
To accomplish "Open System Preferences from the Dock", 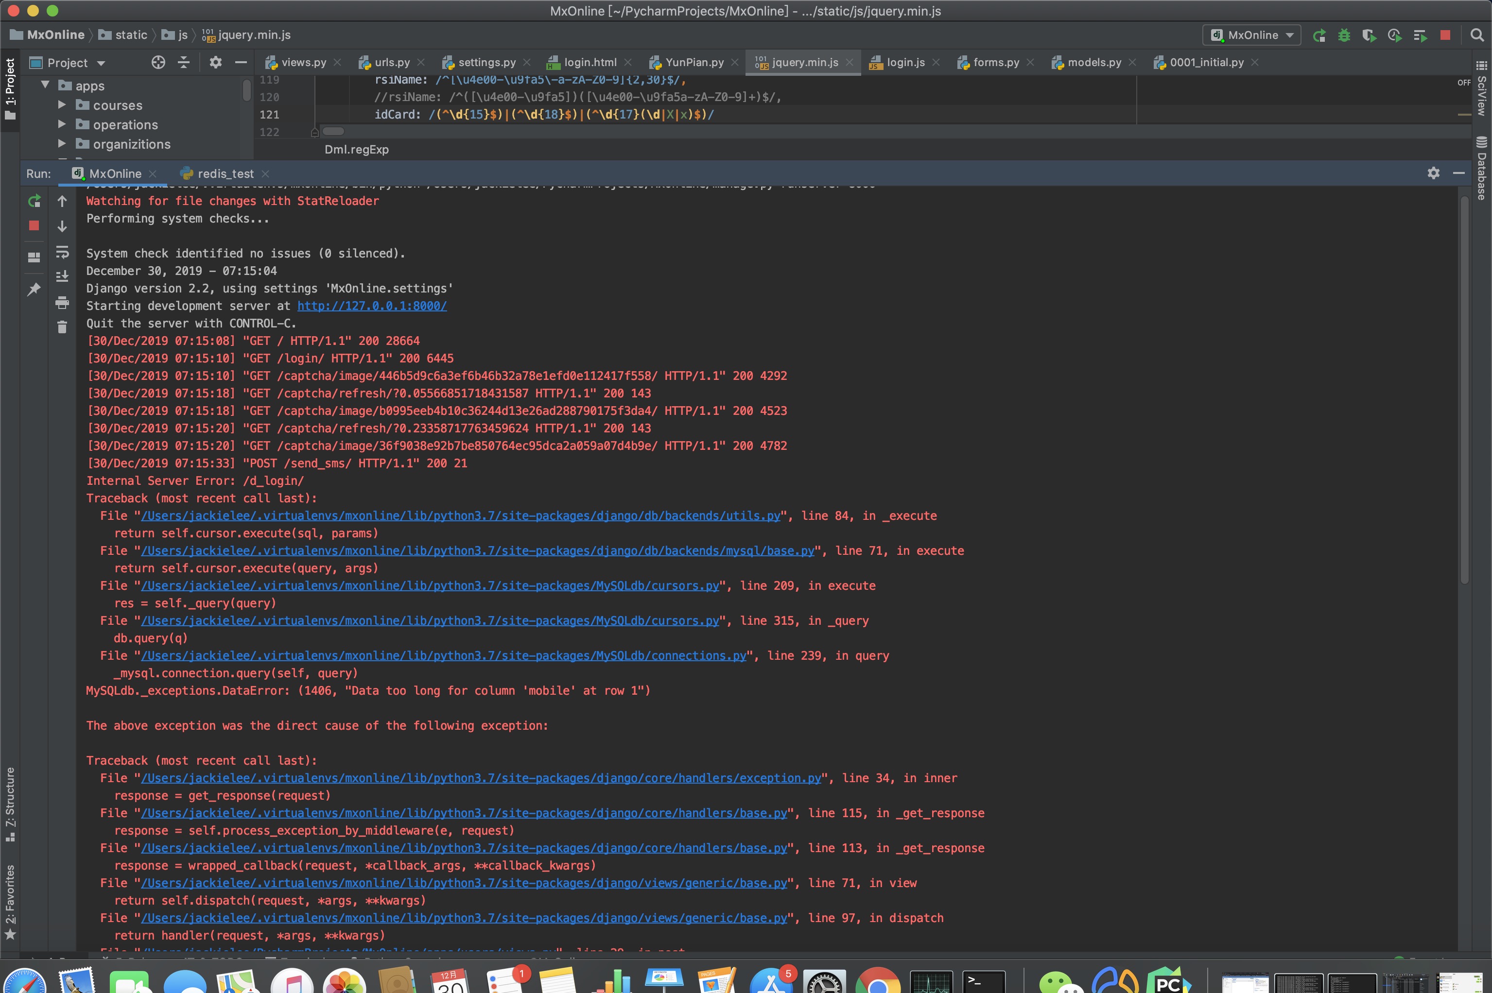I will click(825, 982).
